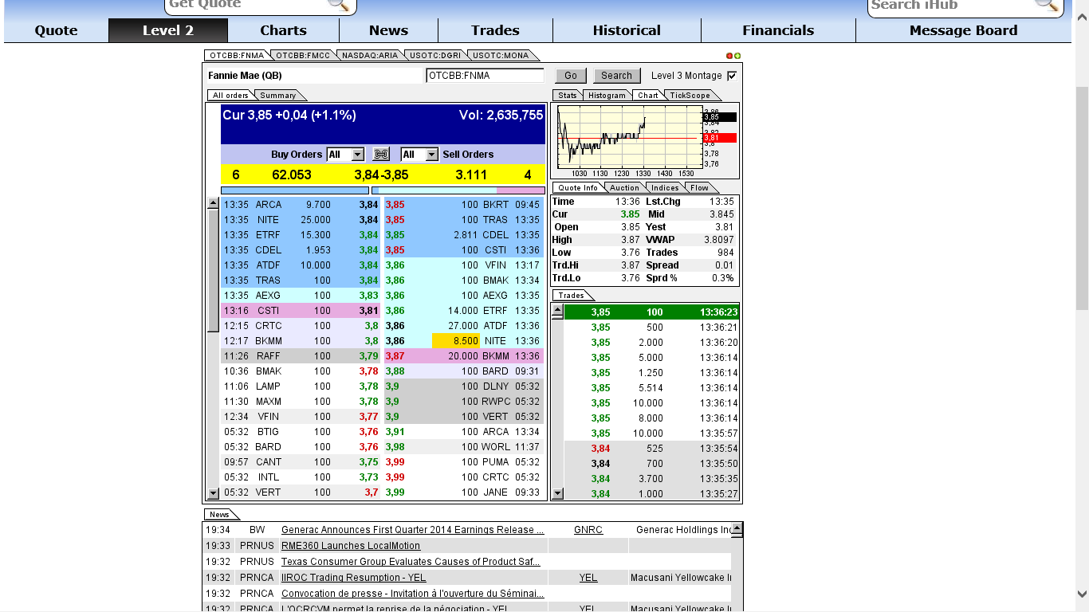Select the All orders tab
This screenshot has height=612, width=1089.
pos(230,96)
